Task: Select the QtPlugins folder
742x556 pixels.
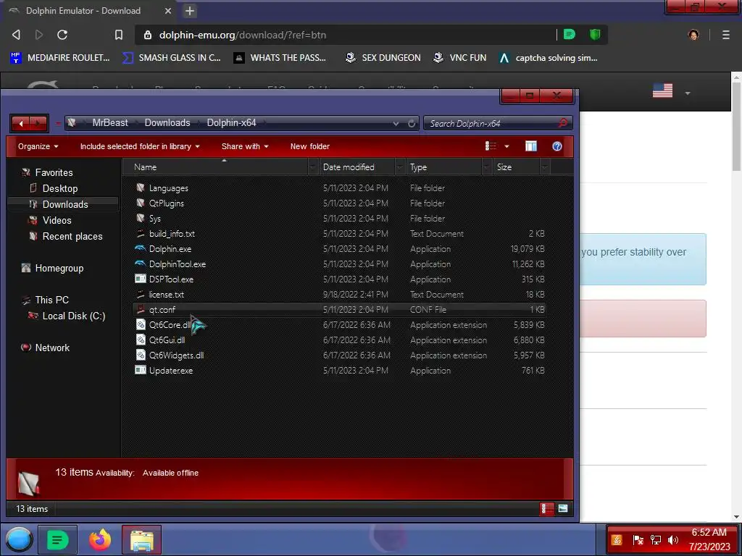Action: coord(166,203)
